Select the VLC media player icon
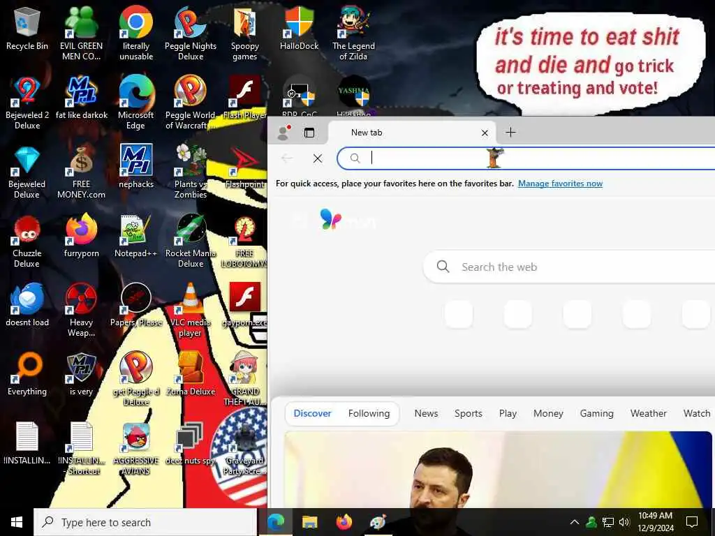 pos(191,311)
